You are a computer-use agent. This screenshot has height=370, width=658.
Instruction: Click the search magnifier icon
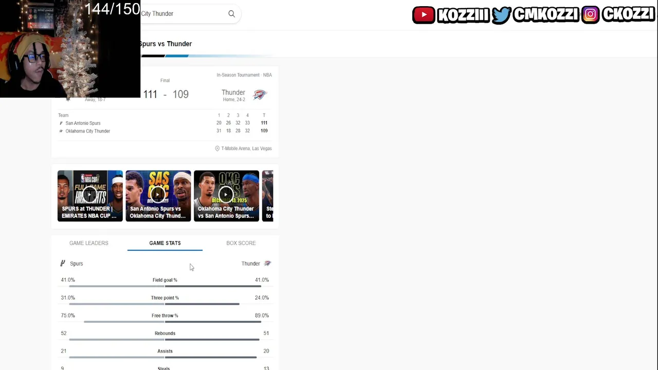coord(231,14)
